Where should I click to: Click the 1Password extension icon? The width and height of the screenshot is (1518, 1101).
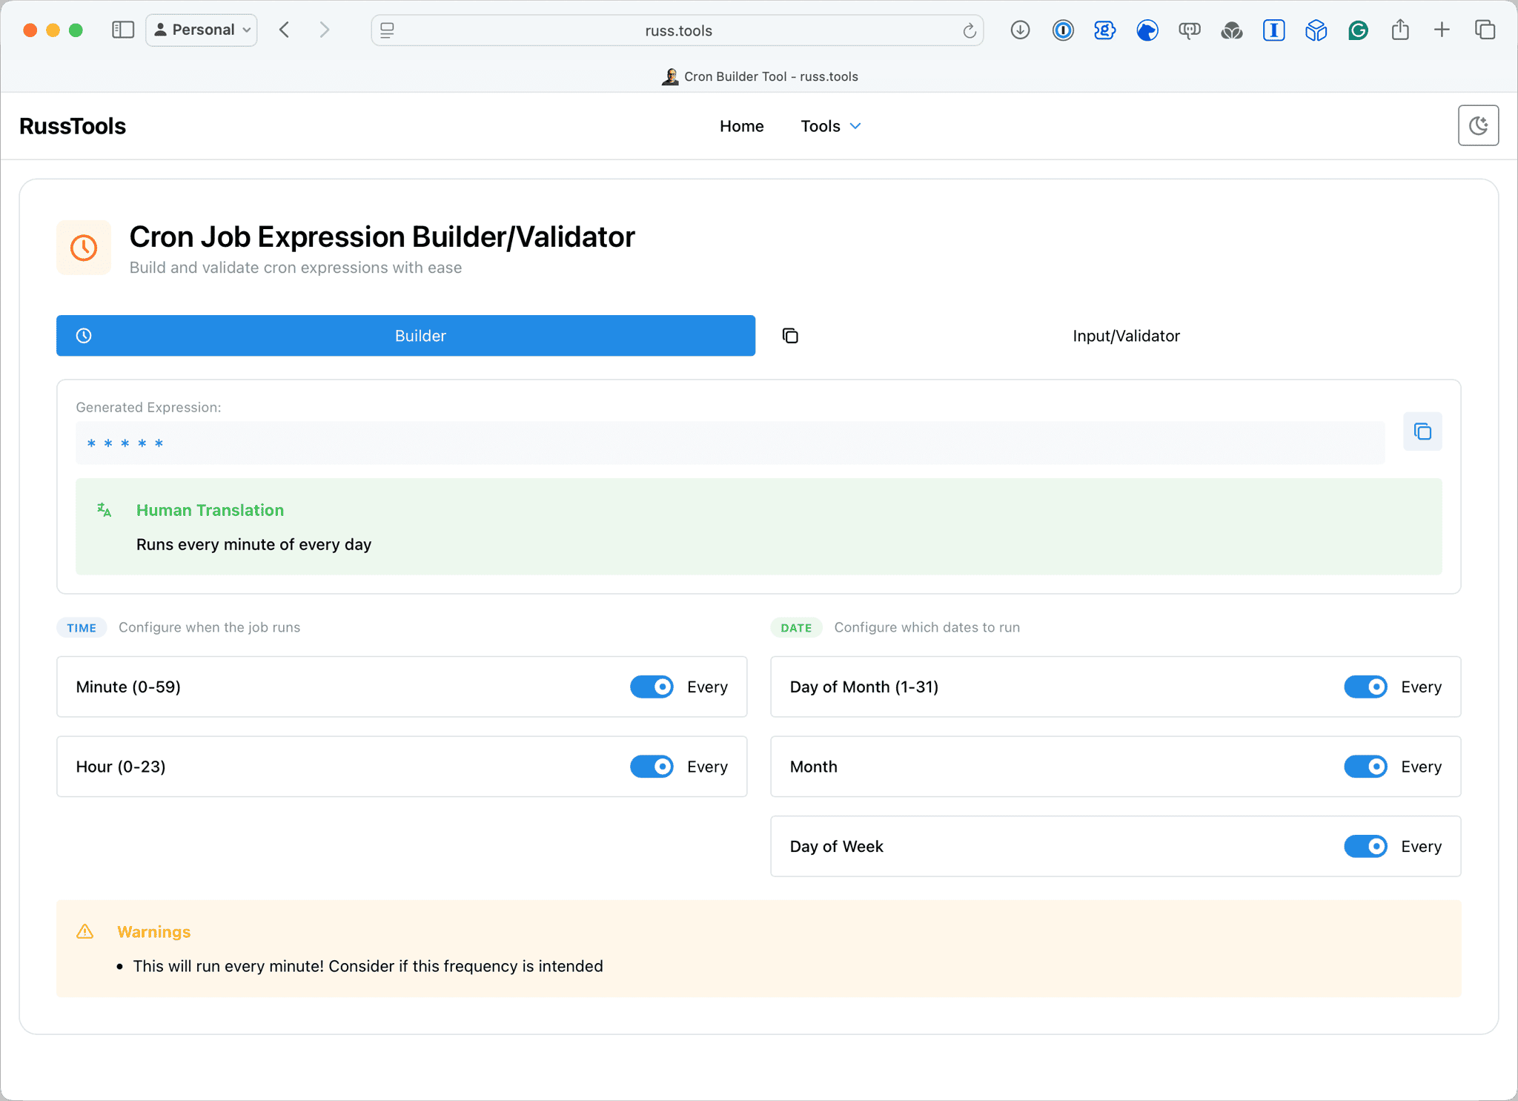(1062, 30)
